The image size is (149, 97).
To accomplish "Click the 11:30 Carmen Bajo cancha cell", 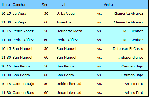I will [x=23, y=93].
